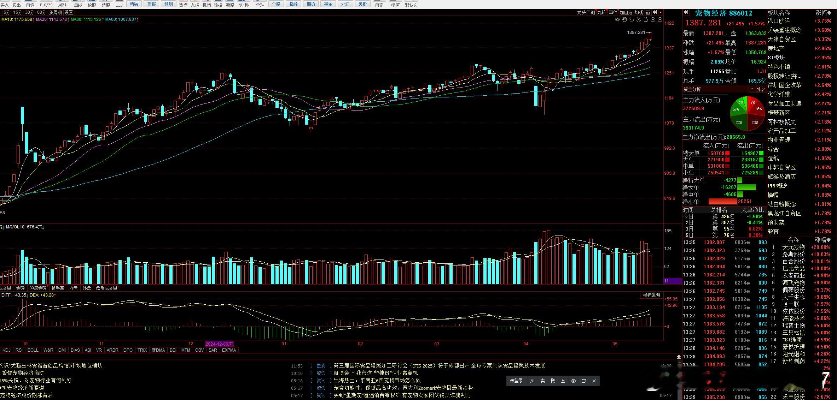Screen dimensions: 837x400
Task: Click the 研报 research report button
Action: click(x=152, y=4)
